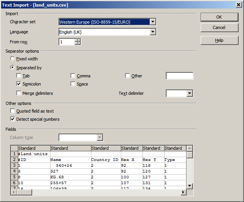244x202 pixels.
Task: Enable Quoted field as text checkbox
Action: point(12,111)
